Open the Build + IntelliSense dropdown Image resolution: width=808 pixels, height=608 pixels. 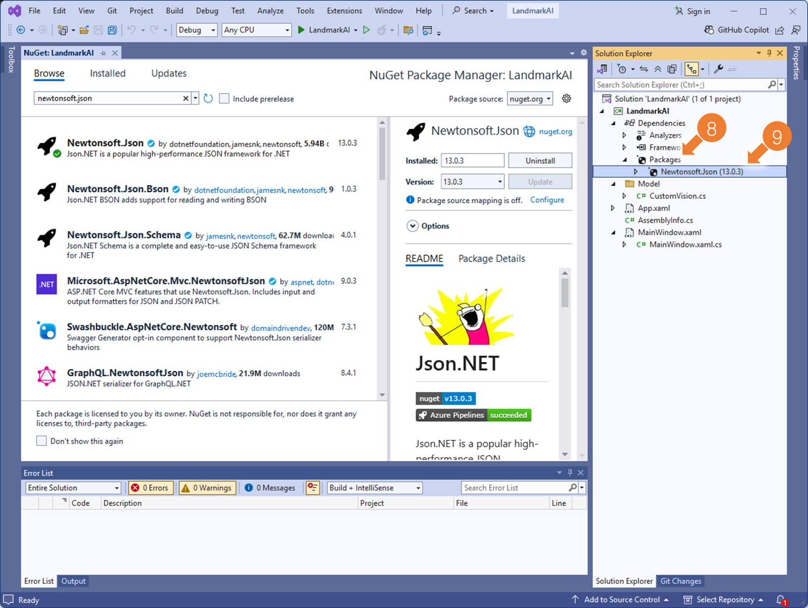375,487
